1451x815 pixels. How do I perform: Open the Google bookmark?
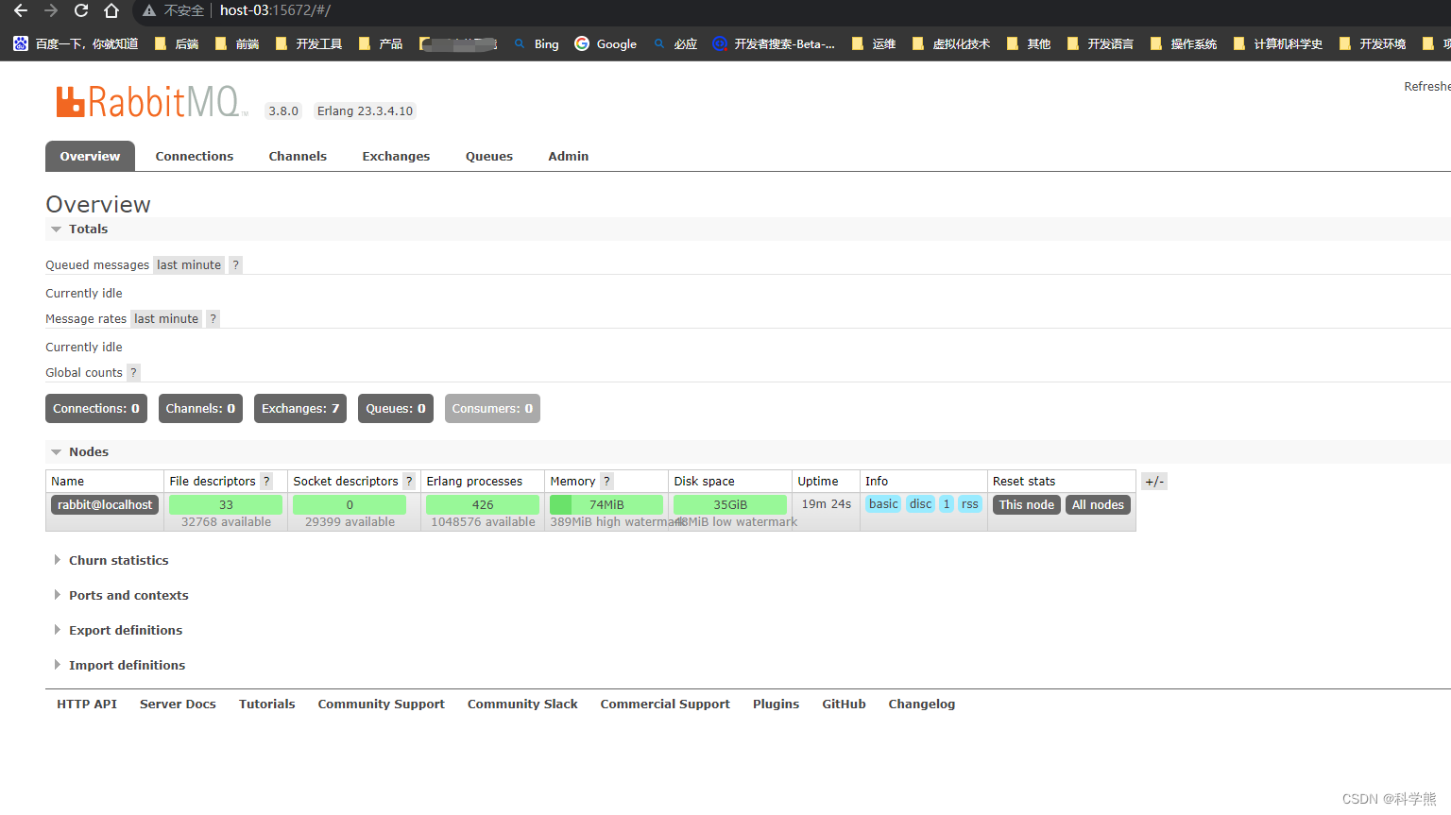pos(606,43)
